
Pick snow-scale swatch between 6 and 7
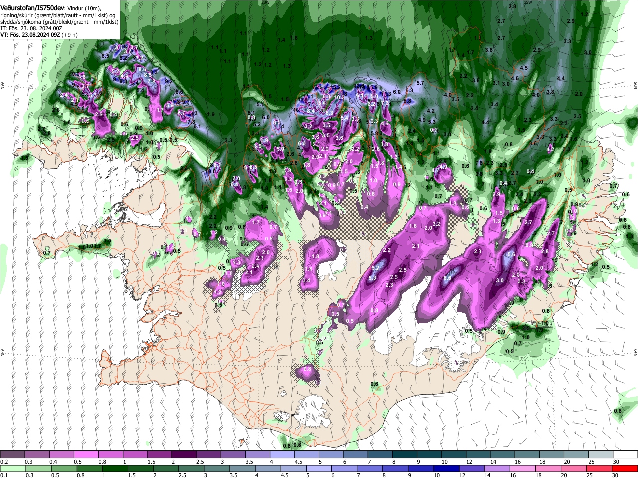coord(355,455)
